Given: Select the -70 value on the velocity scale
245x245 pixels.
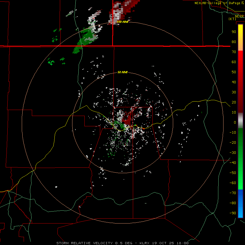Looking at the screenshot, I should (x=233, y=193).
